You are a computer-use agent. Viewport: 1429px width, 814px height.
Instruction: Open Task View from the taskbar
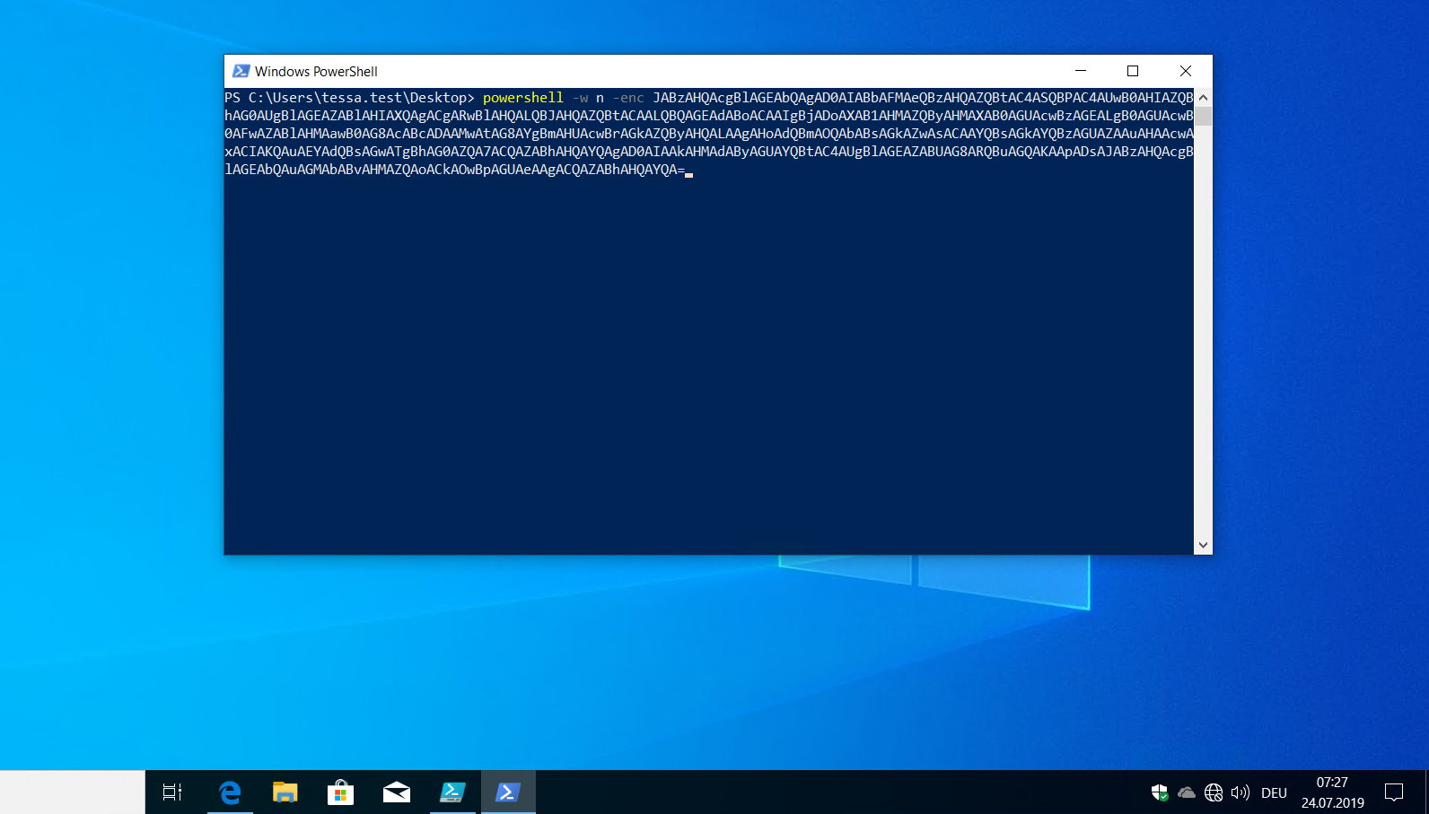tap(172, 792)
